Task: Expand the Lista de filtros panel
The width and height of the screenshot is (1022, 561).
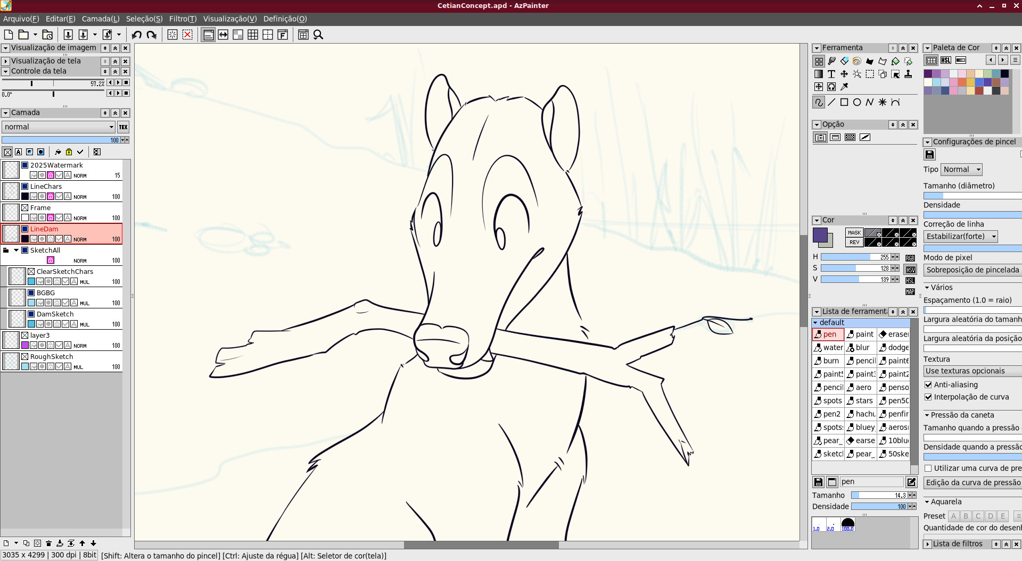Action: coord(928,544)
